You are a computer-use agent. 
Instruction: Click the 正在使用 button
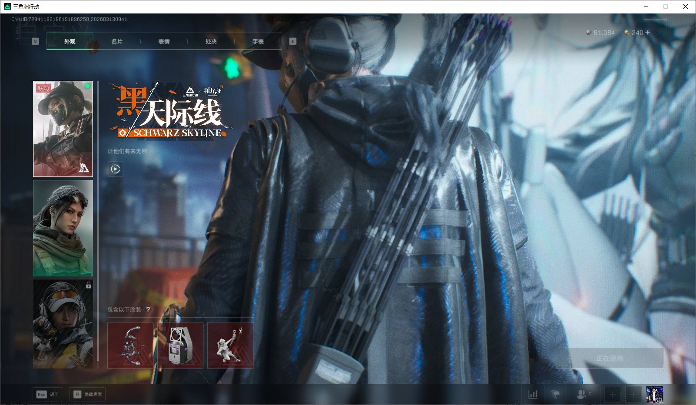[610, 359]
